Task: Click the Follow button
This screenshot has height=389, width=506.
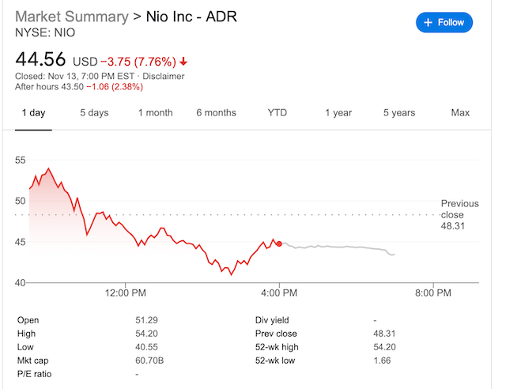Action: (x=444, y=22)
